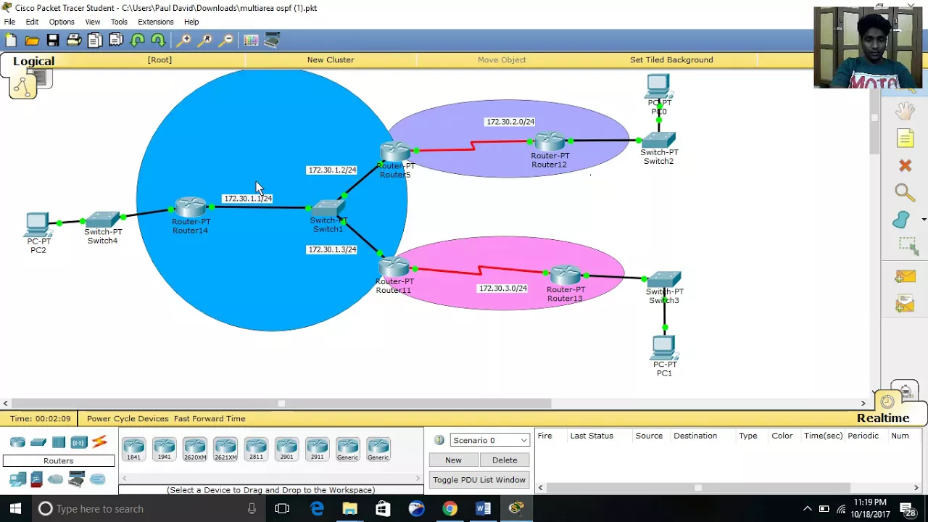
Task: Choose the Wireless Devices category
Action: pyautogui.click(x=78, y=442)
